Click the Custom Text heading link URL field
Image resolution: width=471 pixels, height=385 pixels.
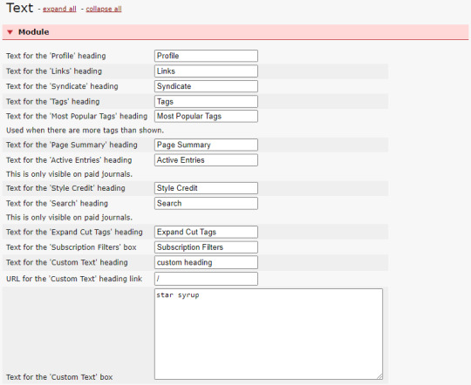(206, 279)
